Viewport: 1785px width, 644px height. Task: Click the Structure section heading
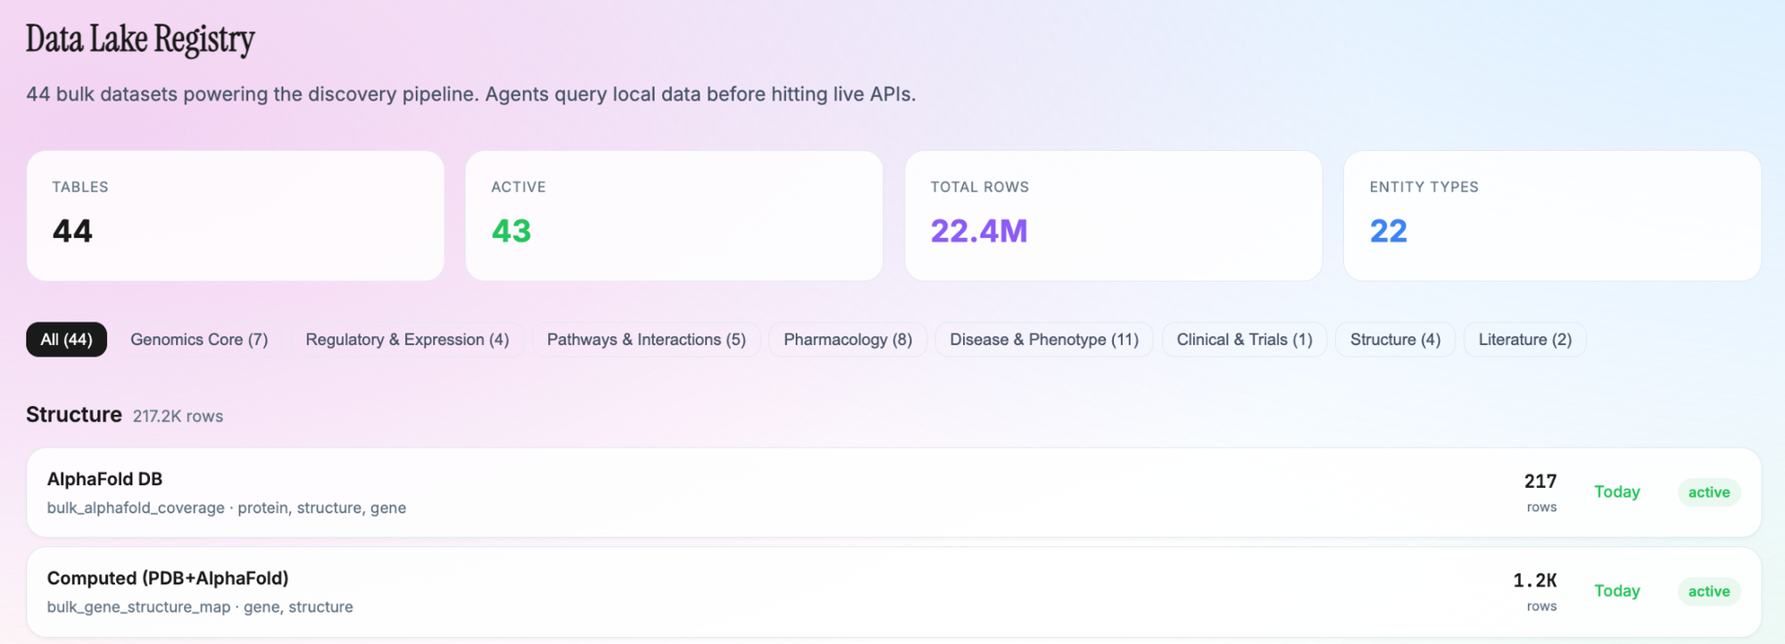(x=74, y=415)
